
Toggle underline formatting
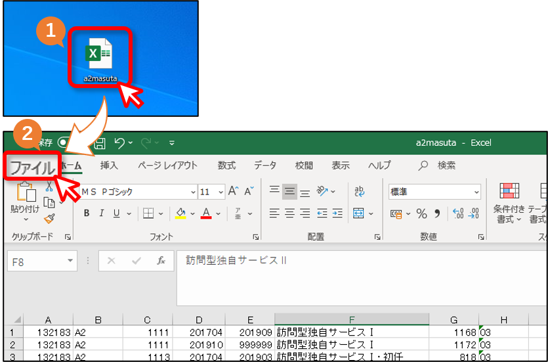pos(117,213)
